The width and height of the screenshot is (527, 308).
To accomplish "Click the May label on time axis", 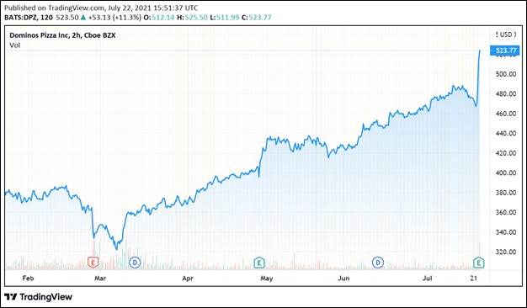I will [267, 279].
